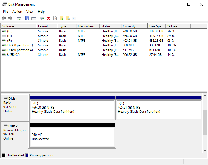Click the connect/rescan disk toolbar icon
This screenshot has width=208, height=165.
point(42,19)
